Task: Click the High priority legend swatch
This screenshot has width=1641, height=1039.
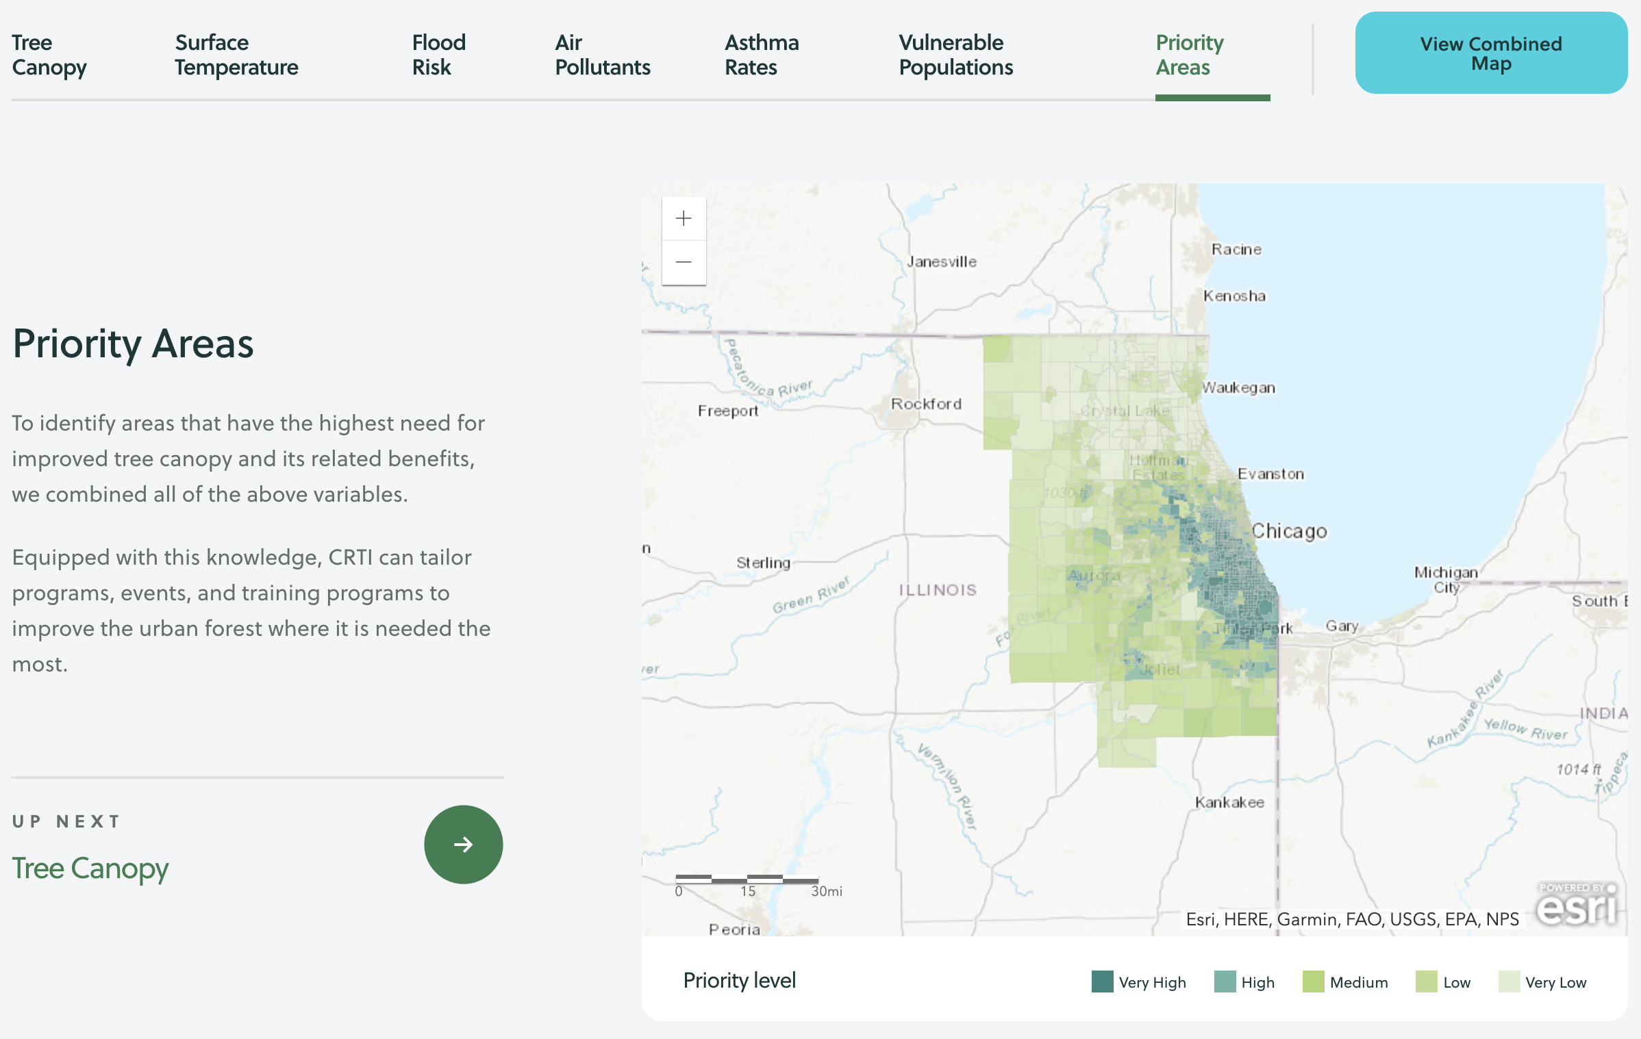Action: pos(1225,982)
